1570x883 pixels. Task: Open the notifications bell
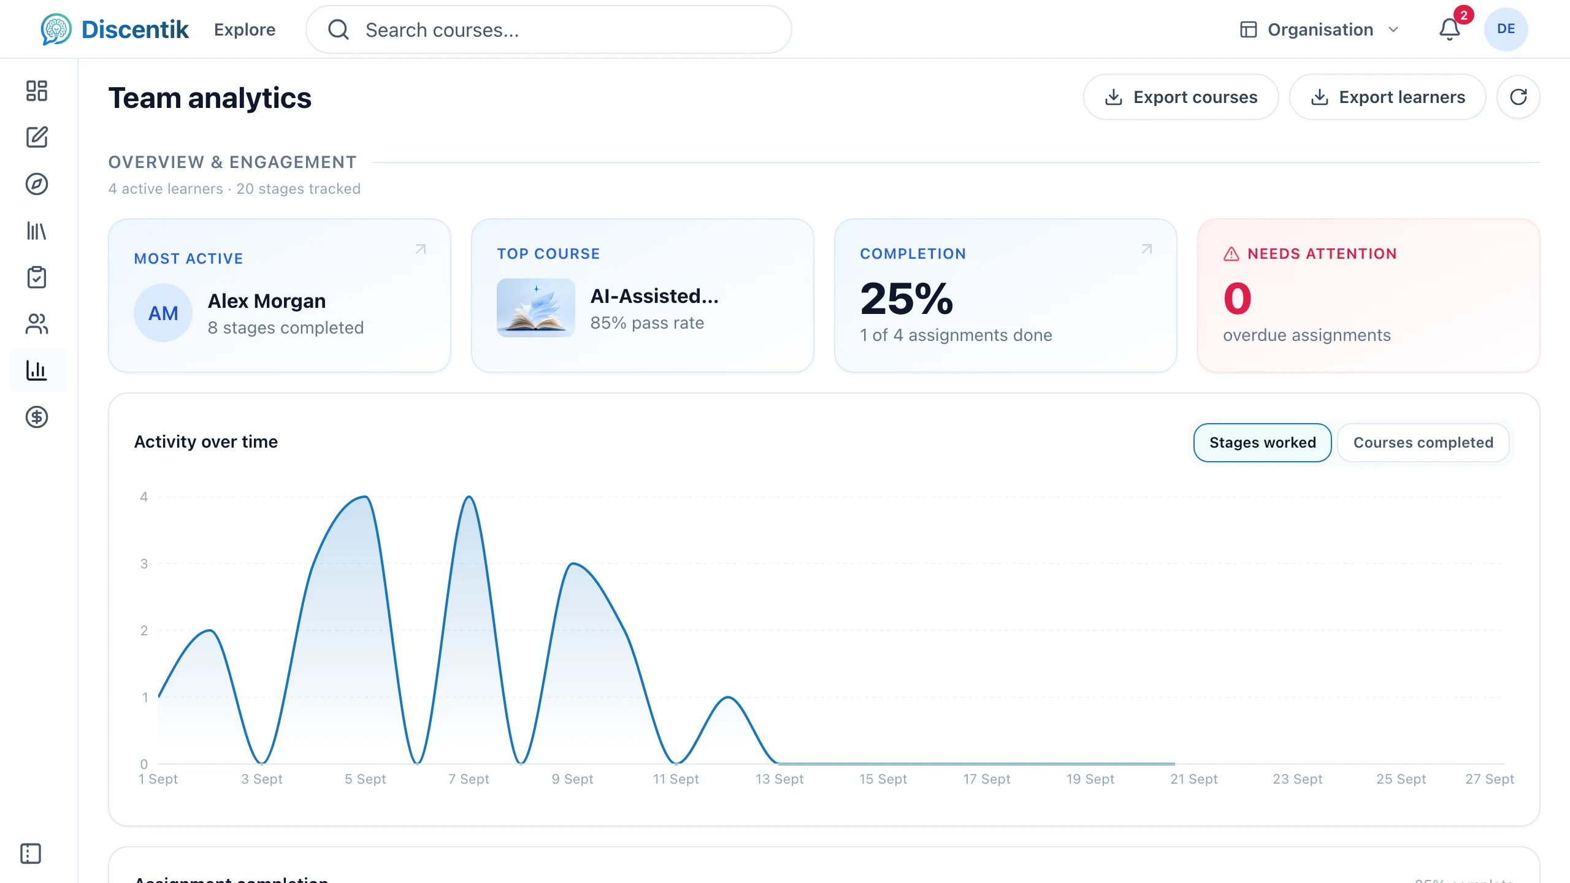point(1450,29)
